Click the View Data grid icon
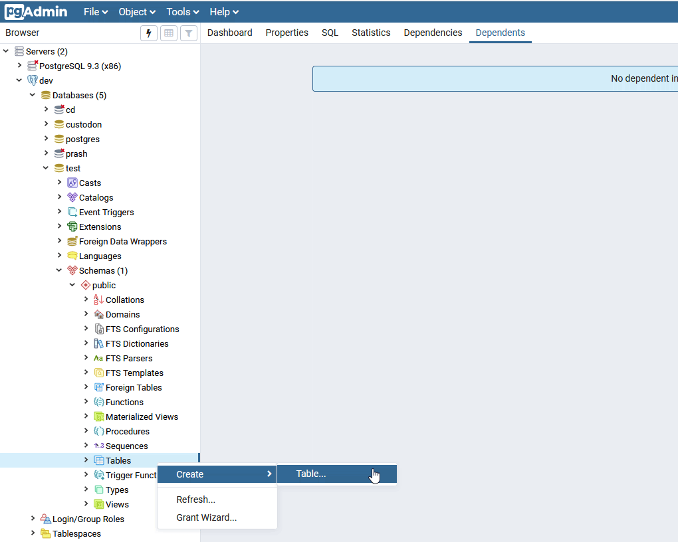The height and width of the screenshot is (542, 678). [169, 33]
